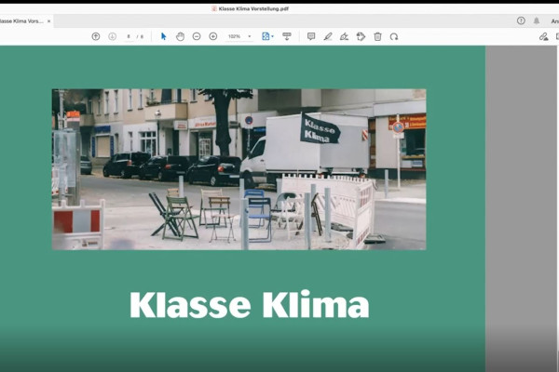
Task: Zoom in with the plus icon
Action: [212, 36]
